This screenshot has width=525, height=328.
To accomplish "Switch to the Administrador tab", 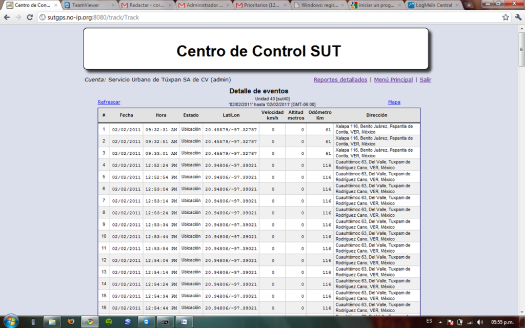I will [x=204, y=5].
